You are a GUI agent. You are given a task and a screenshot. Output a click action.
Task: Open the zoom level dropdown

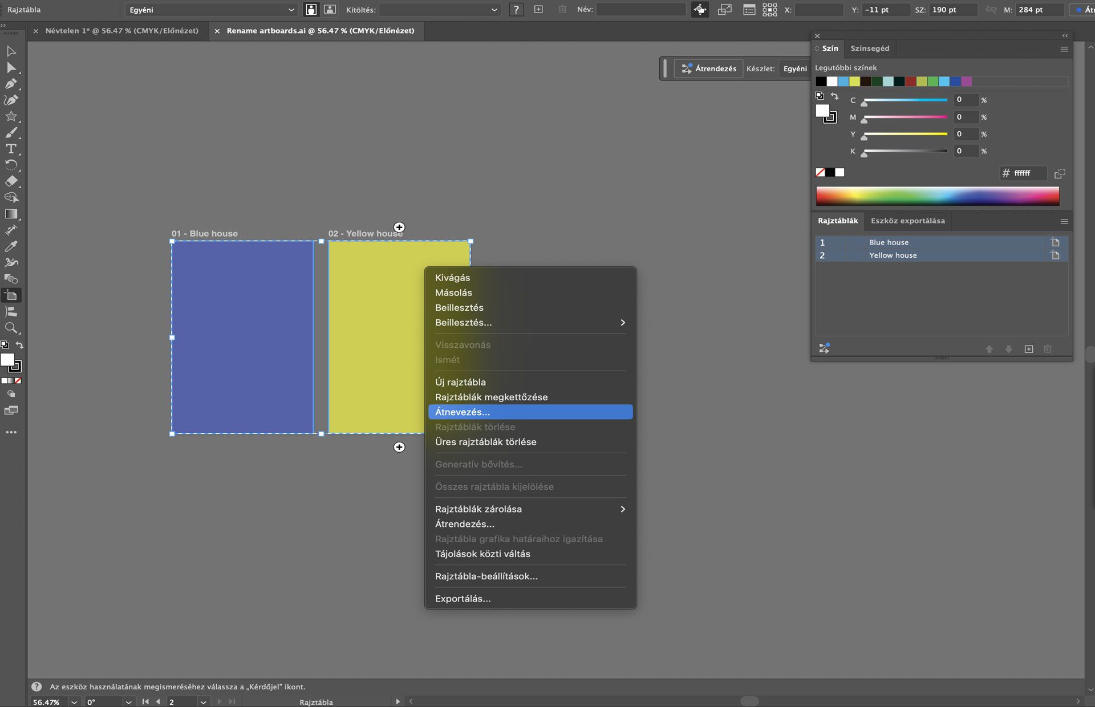tap(74, 702)
